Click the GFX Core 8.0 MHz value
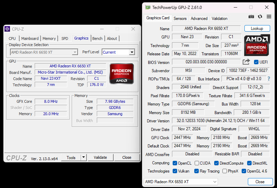Image resolution: width=277 pixels, height=188 pixels. [51, 101]
